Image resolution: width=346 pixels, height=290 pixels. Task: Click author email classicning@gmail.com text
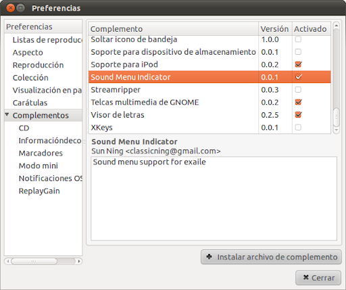(x=173, y=151)
